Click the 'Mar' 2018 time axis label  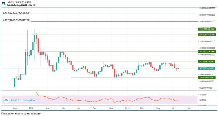48,108
